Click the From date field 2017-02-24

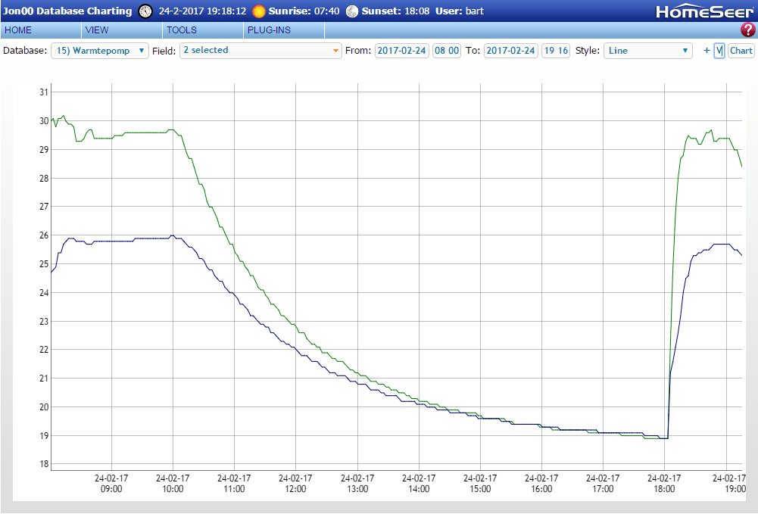402,51
